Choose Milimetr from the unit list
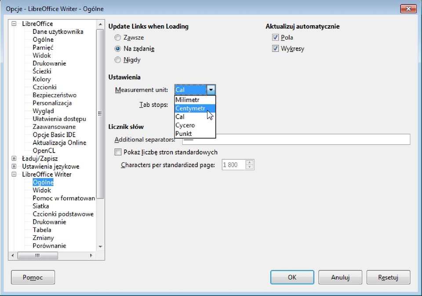The image size is (422, 296). [195, 100]
